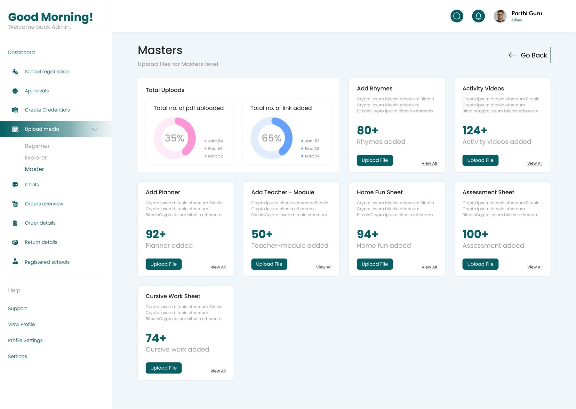
Task: Click Upload File in Assessment Sheet card
Action: point(480,264)
